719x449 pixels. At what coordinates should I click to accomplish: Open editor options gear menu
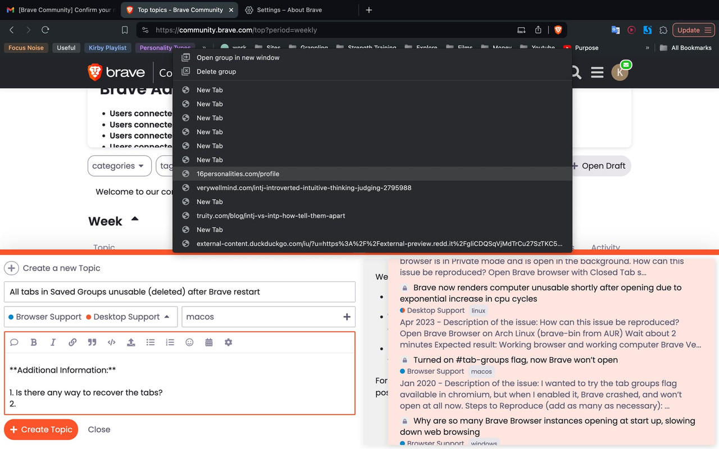[228, 342]
